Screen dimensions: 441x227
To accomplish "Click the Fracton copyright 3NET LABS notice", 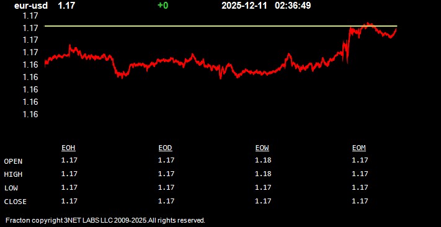I will click(105, 220).
